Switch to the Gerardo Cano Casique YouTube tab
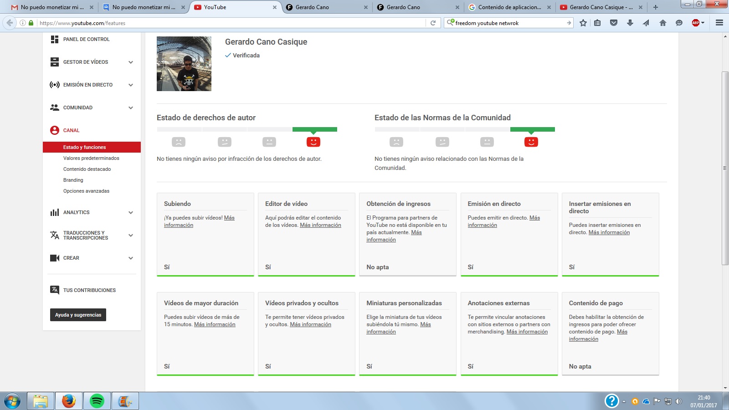This screenshot has width=729, height=410. (x=601, y=7)
